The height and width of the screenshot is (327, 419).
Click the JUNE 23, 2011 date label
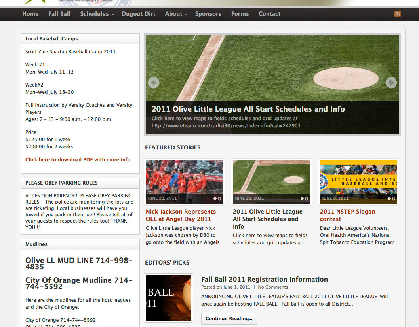click(162, 198)
